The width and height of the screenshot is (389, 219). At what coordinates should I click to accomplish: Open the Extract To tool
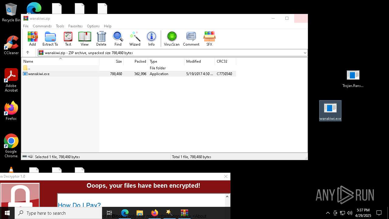point(50,39)
